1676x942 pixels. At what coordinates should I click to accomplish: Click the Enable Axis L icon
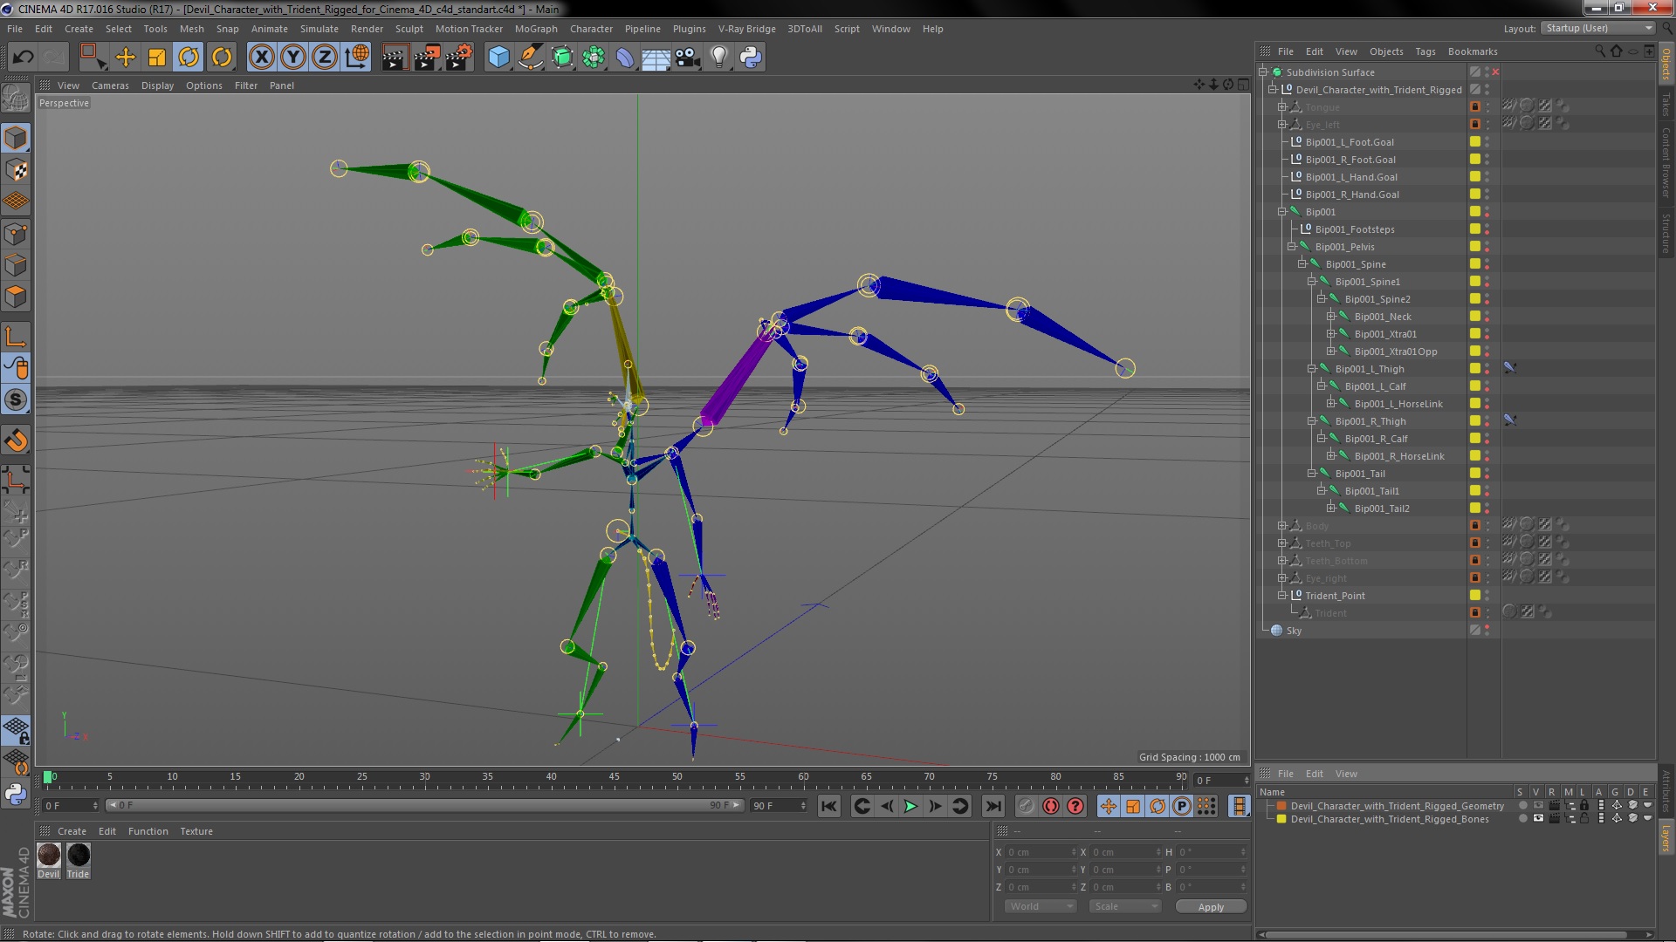16,337
